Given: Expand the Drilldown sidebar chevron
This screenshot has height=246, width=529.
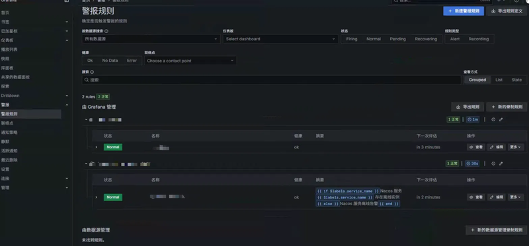Looking at the screenshot, I should (67, 96).
